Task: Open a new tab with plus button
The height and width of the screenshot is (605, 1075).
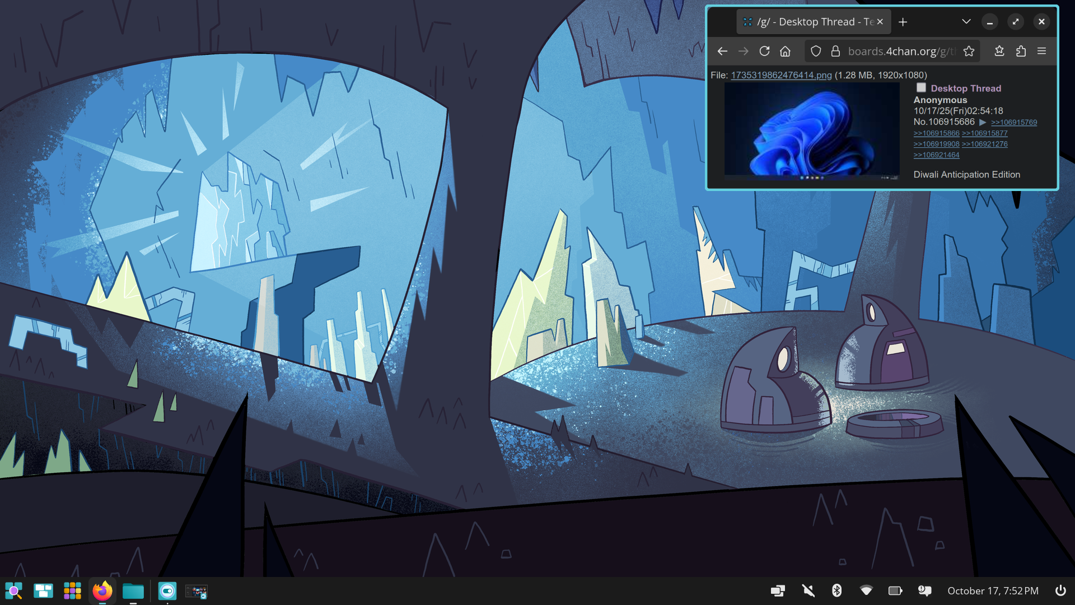Action: point(903,22)
